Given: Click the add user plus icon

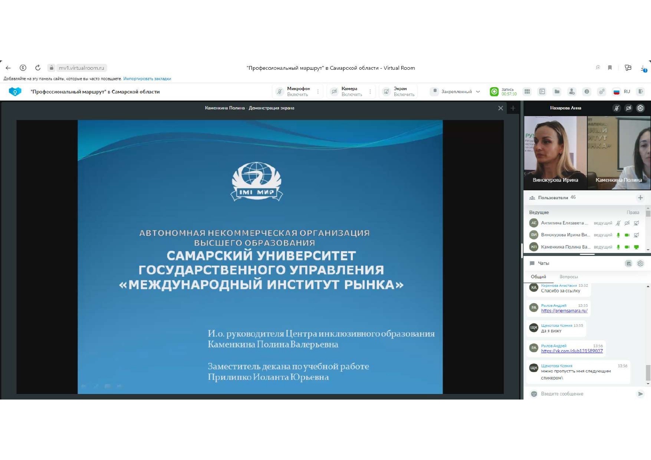Looking at the screenshot, I should [x=640, y=198].
